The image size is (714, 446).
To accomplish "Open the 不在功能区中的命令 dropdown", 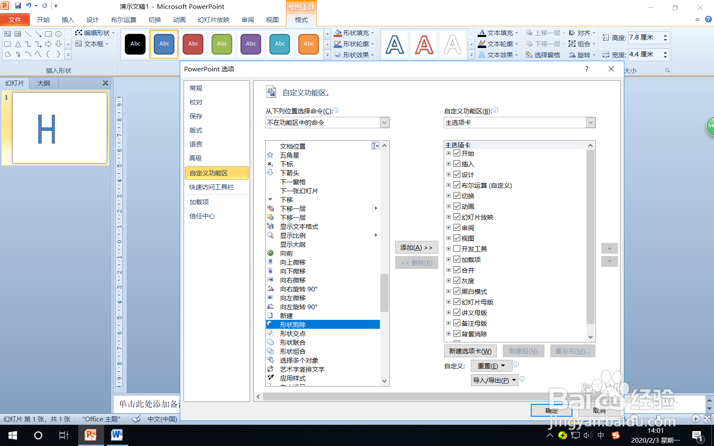I will pyautogui.click(x=384, y=122).
